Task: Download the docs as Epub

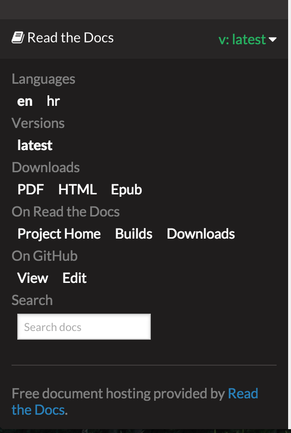Action: click(x=126, y=190)
